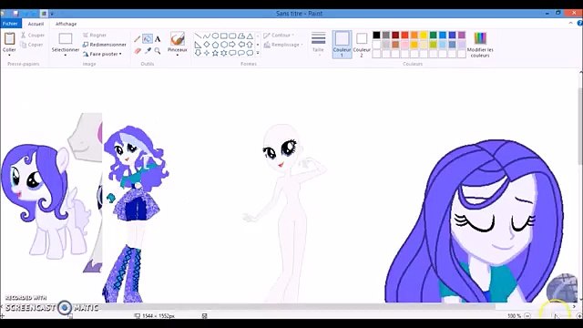Choose the Up arrow shape
This screenshot has height=328, width=583.
[250, 45]
